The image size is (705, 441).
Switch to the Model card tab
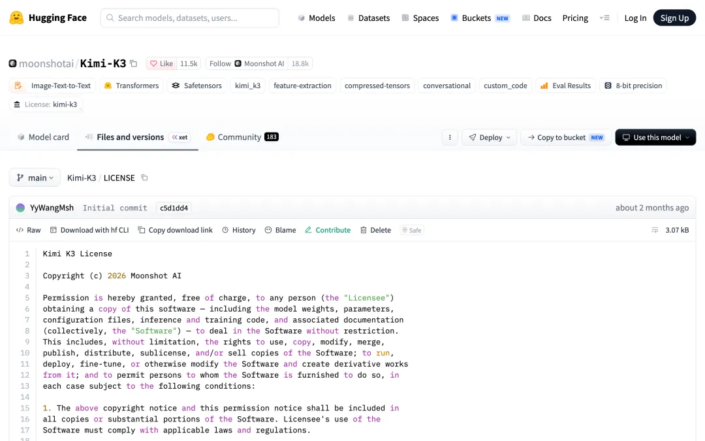[x=43, y=137]
